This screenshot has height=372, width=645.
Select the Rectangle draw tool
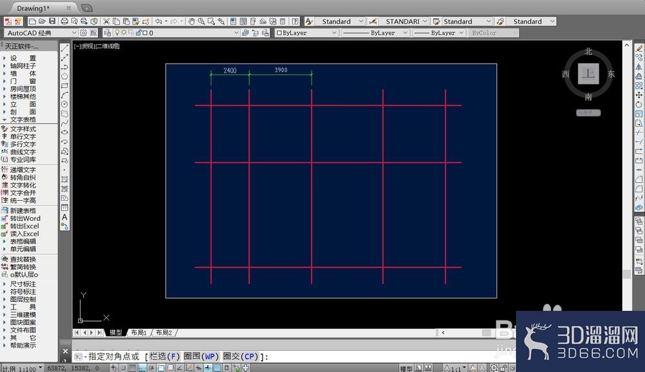pos(64,86)
